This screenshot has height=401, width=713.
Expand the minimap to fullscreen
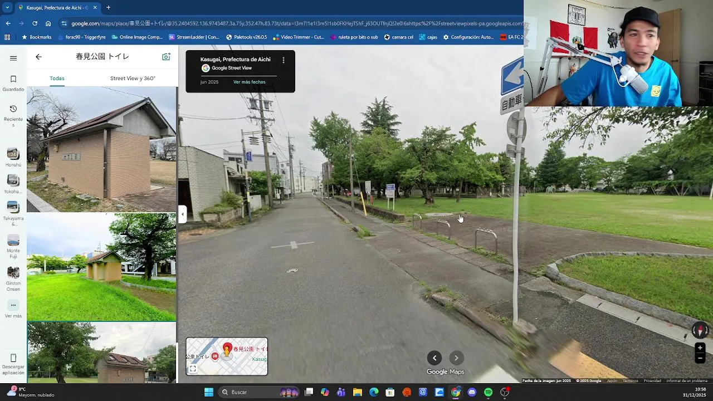coord(193,369)
